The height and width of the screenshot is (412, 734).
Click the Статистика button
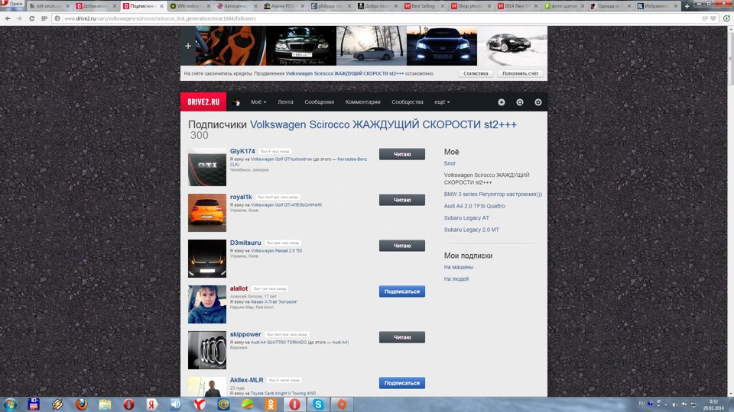[x=476, y=73]
